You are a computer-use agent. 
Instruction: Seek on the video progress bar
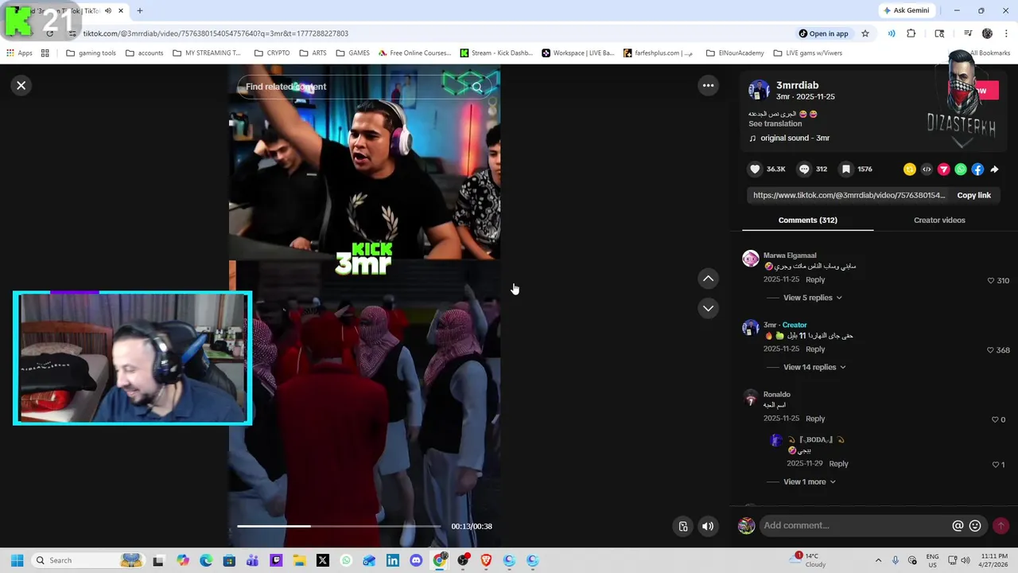click(338, 526)
